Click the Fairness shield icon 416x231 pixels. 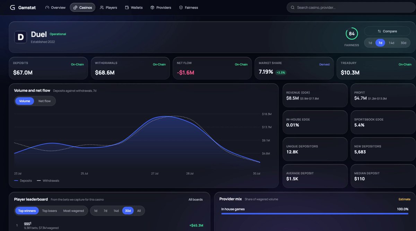pos(181,7)
